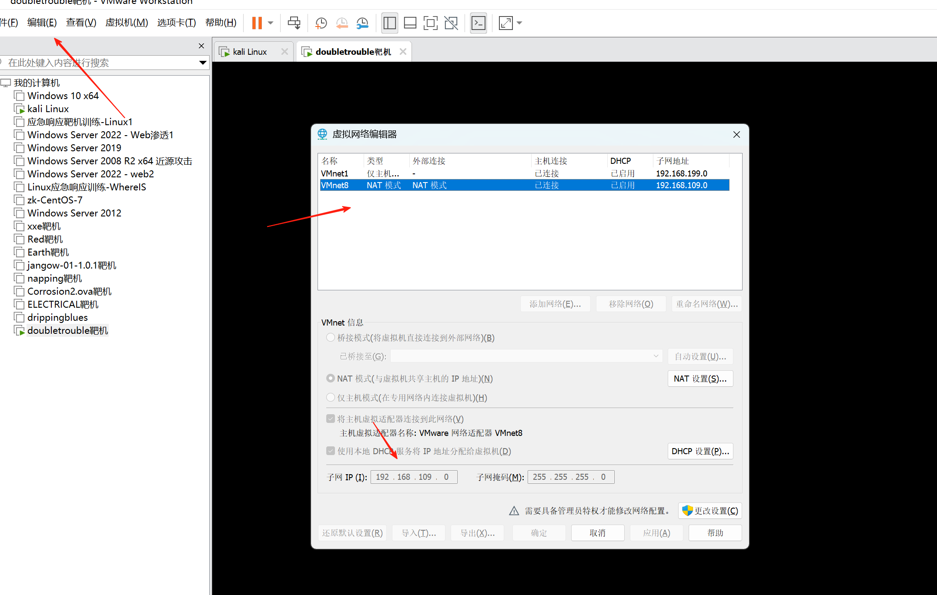Select the VMnet1 network row
This screenshot has height=595, width=937.
point(525,173)
